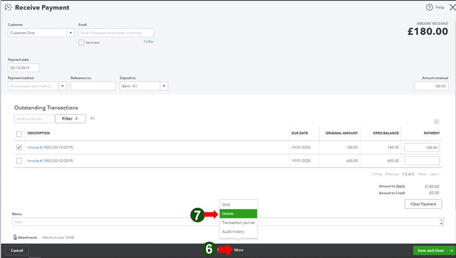Click the All filter label
456x258 pixels.
[92, 118]
